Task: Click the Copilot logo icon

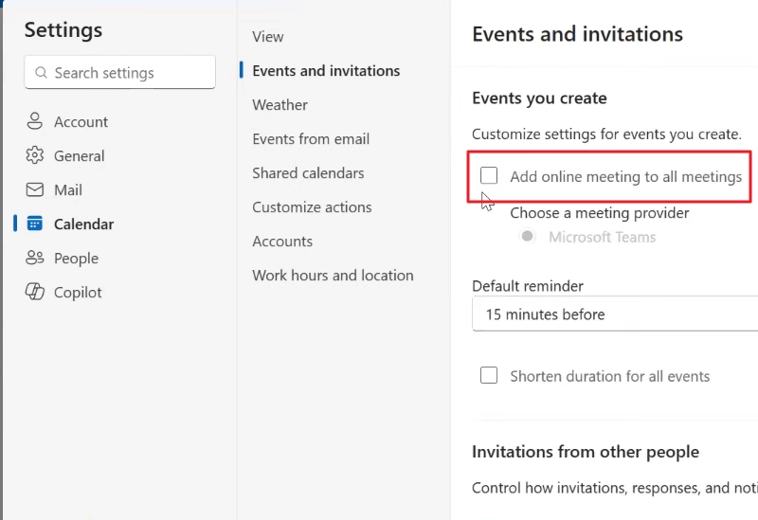Action: (34, 292)
